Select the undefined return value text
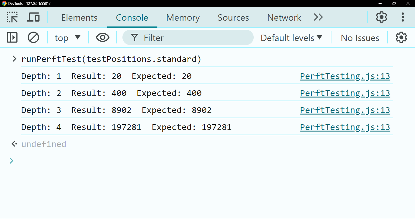Screen dimensions: 415x219 (44, 144)
